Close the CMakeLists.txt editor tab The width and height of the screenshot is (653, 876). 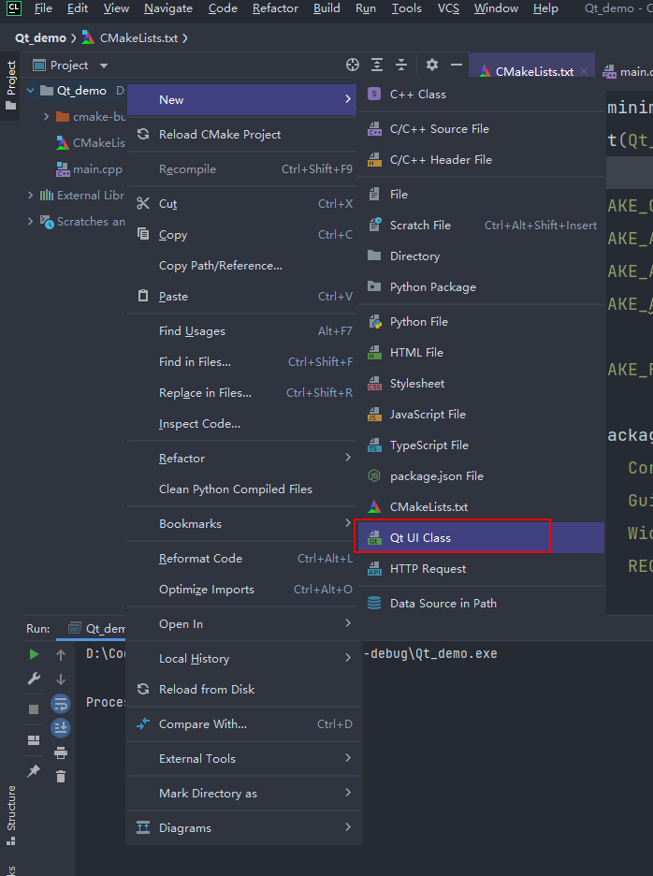[584, 71]
